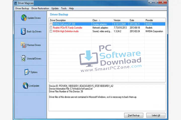181x120 pixels.
Task: Tick the NVIDIA High Definition Audio checkbox
Action: tap(51, 31)
